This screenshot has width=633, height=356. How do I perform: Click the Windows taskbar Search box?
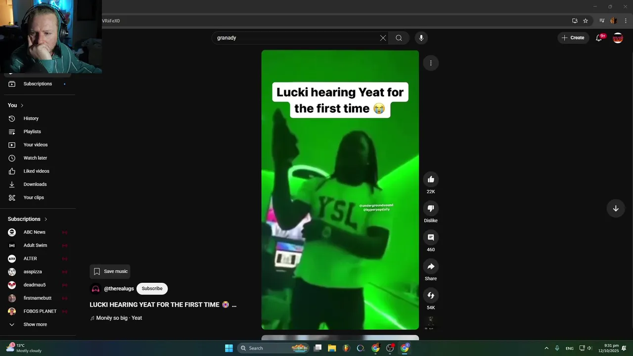pos(273,348)
